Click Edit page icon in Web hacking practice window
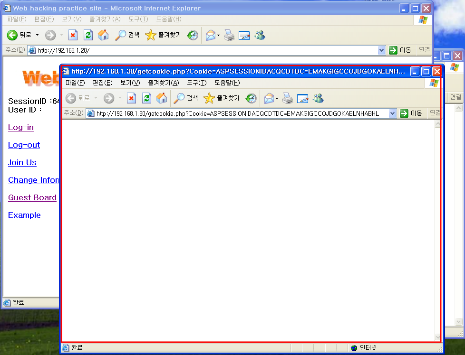465x355 pixels. [244, 35]
